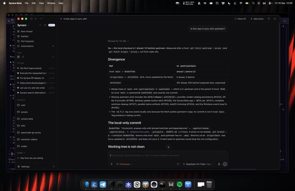This screenshot has width=295, height=191.
Task: Open Spotify from the Dock
Action: coord(180,185)
